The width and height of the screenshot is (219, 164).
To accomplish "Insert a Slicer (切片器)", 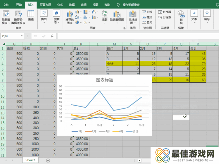I will pyautogui.click(x=164, y=12).
